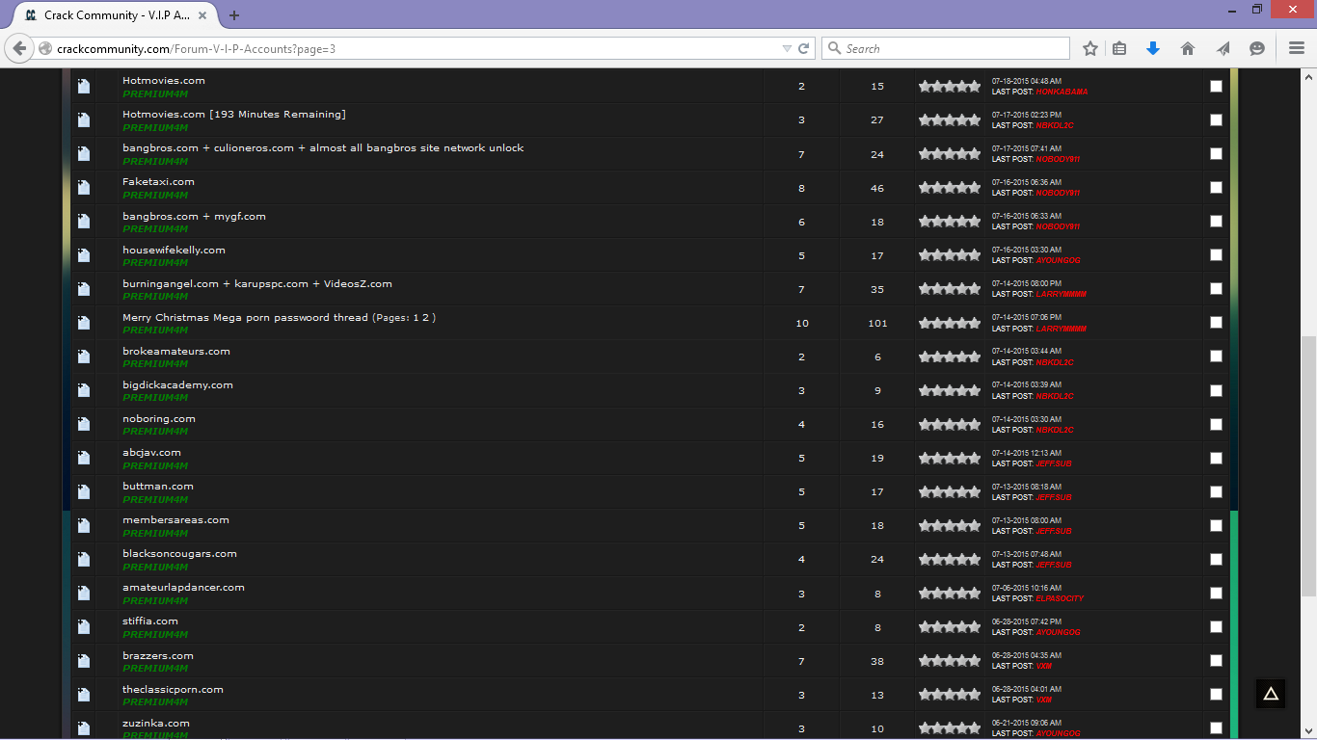Focus the crackcommunity.com address bar
Viewport: 1317px width, 740px height.
click(x=415, y=48)
